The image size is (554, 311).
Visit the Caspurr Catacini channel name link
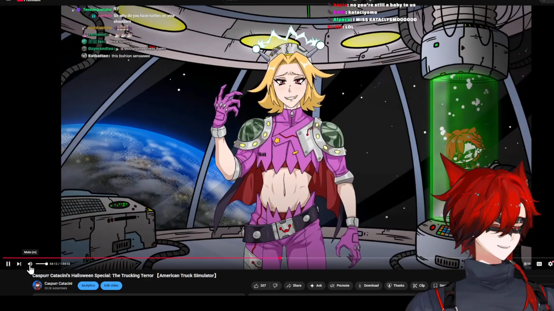(58, 284)
